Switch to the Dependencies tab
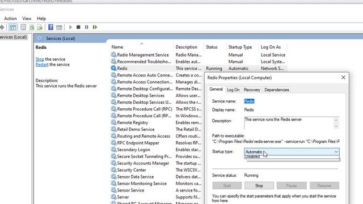The height and width of the screenshot is (204, 363). (277, 90)
